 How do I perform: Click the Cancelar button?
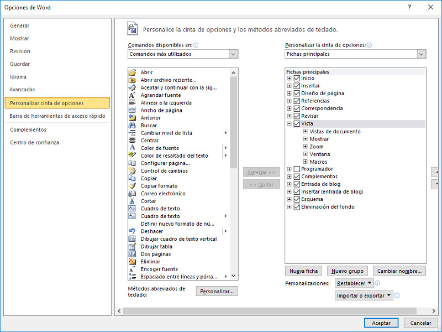click(x=420, y=323)
